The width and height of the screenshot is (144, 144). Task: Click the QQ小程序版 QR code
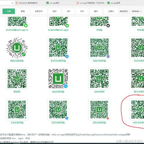click(x=58, y=79)
